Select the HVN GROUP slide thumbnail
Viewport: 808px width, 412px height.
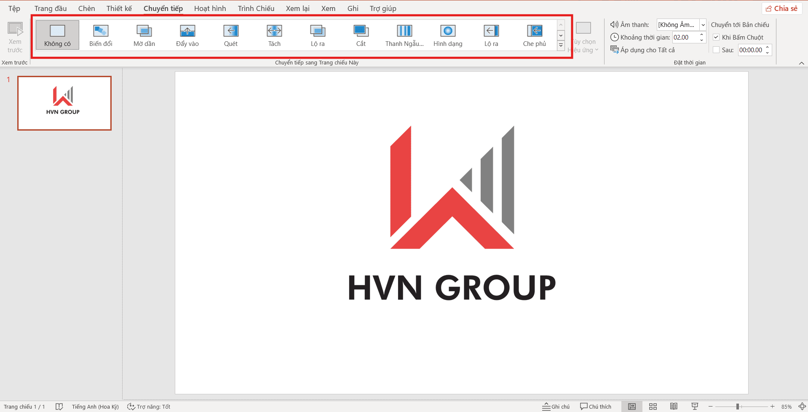[64, 103]
